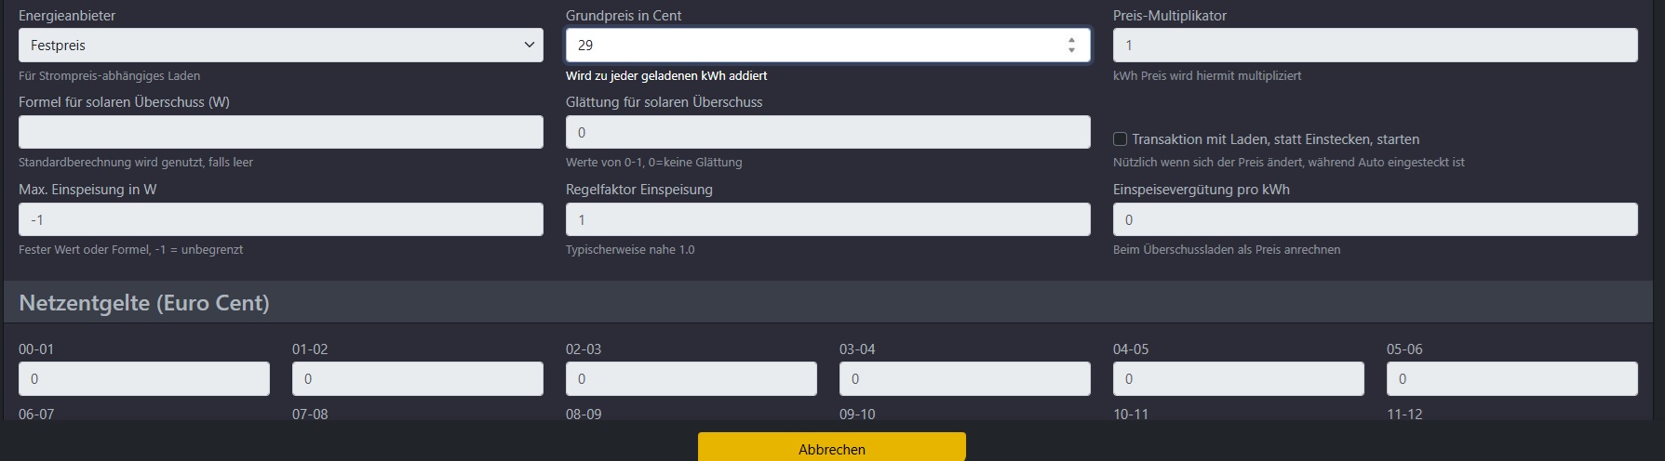Select the 05-06 Netzentgelte input
This screenshot has width=1665, height=461.
(1511, 379)
